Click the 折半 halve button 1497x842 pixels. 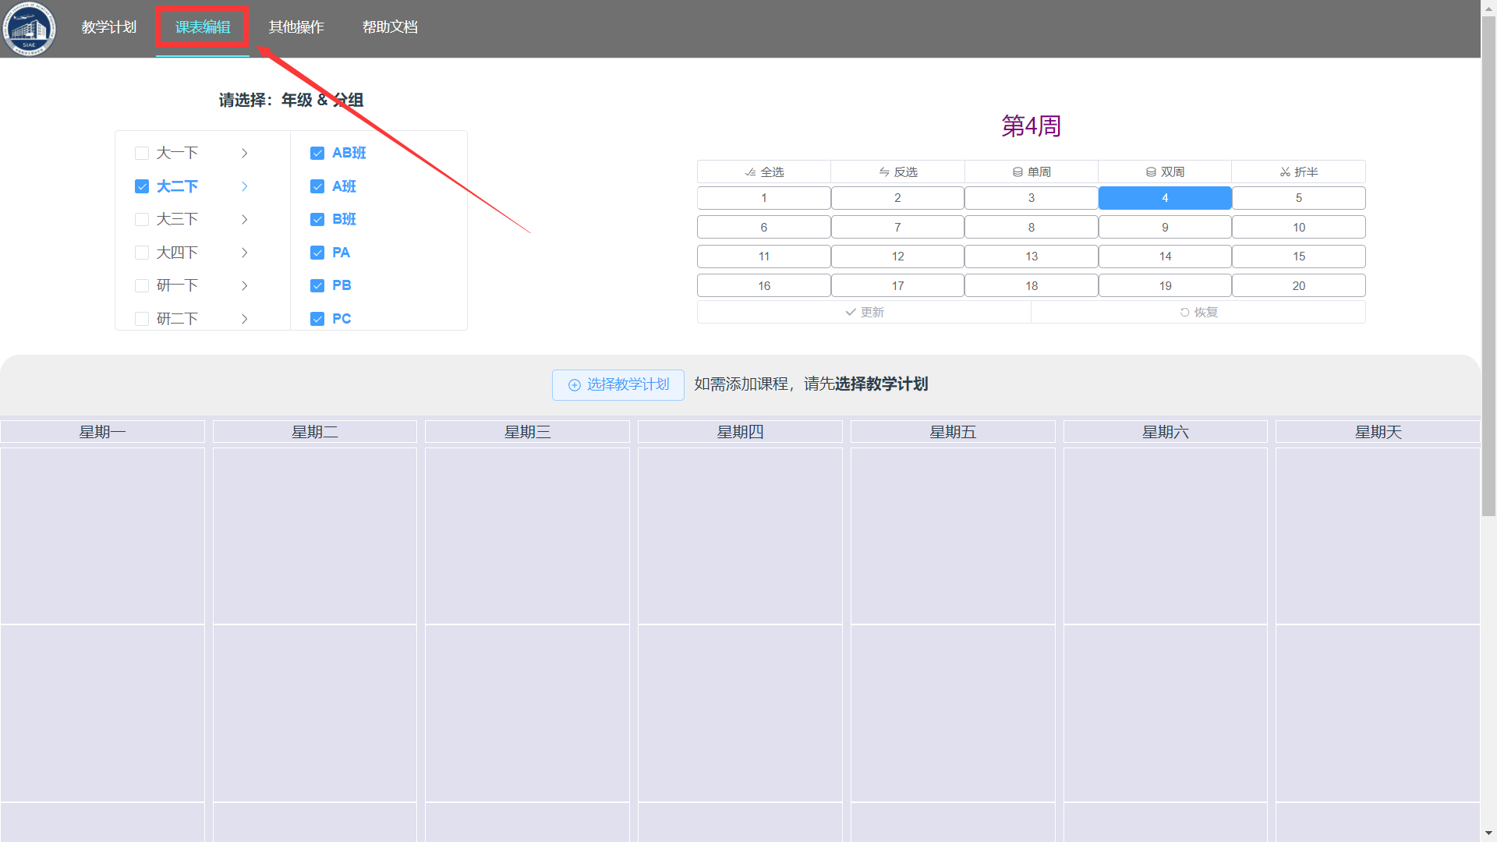[x=1299, y=172]
